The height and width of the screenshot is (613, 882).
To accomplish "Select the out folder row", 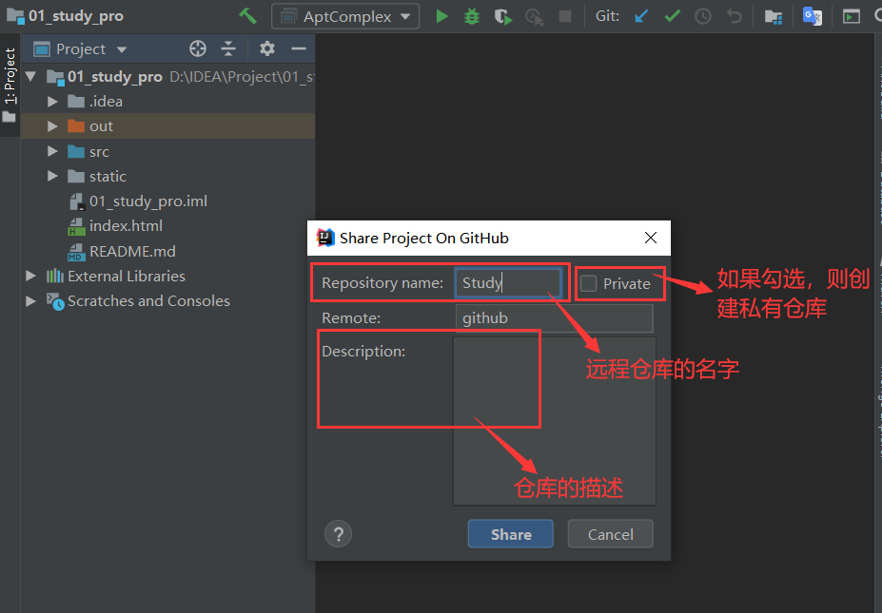I will point(167,125).
